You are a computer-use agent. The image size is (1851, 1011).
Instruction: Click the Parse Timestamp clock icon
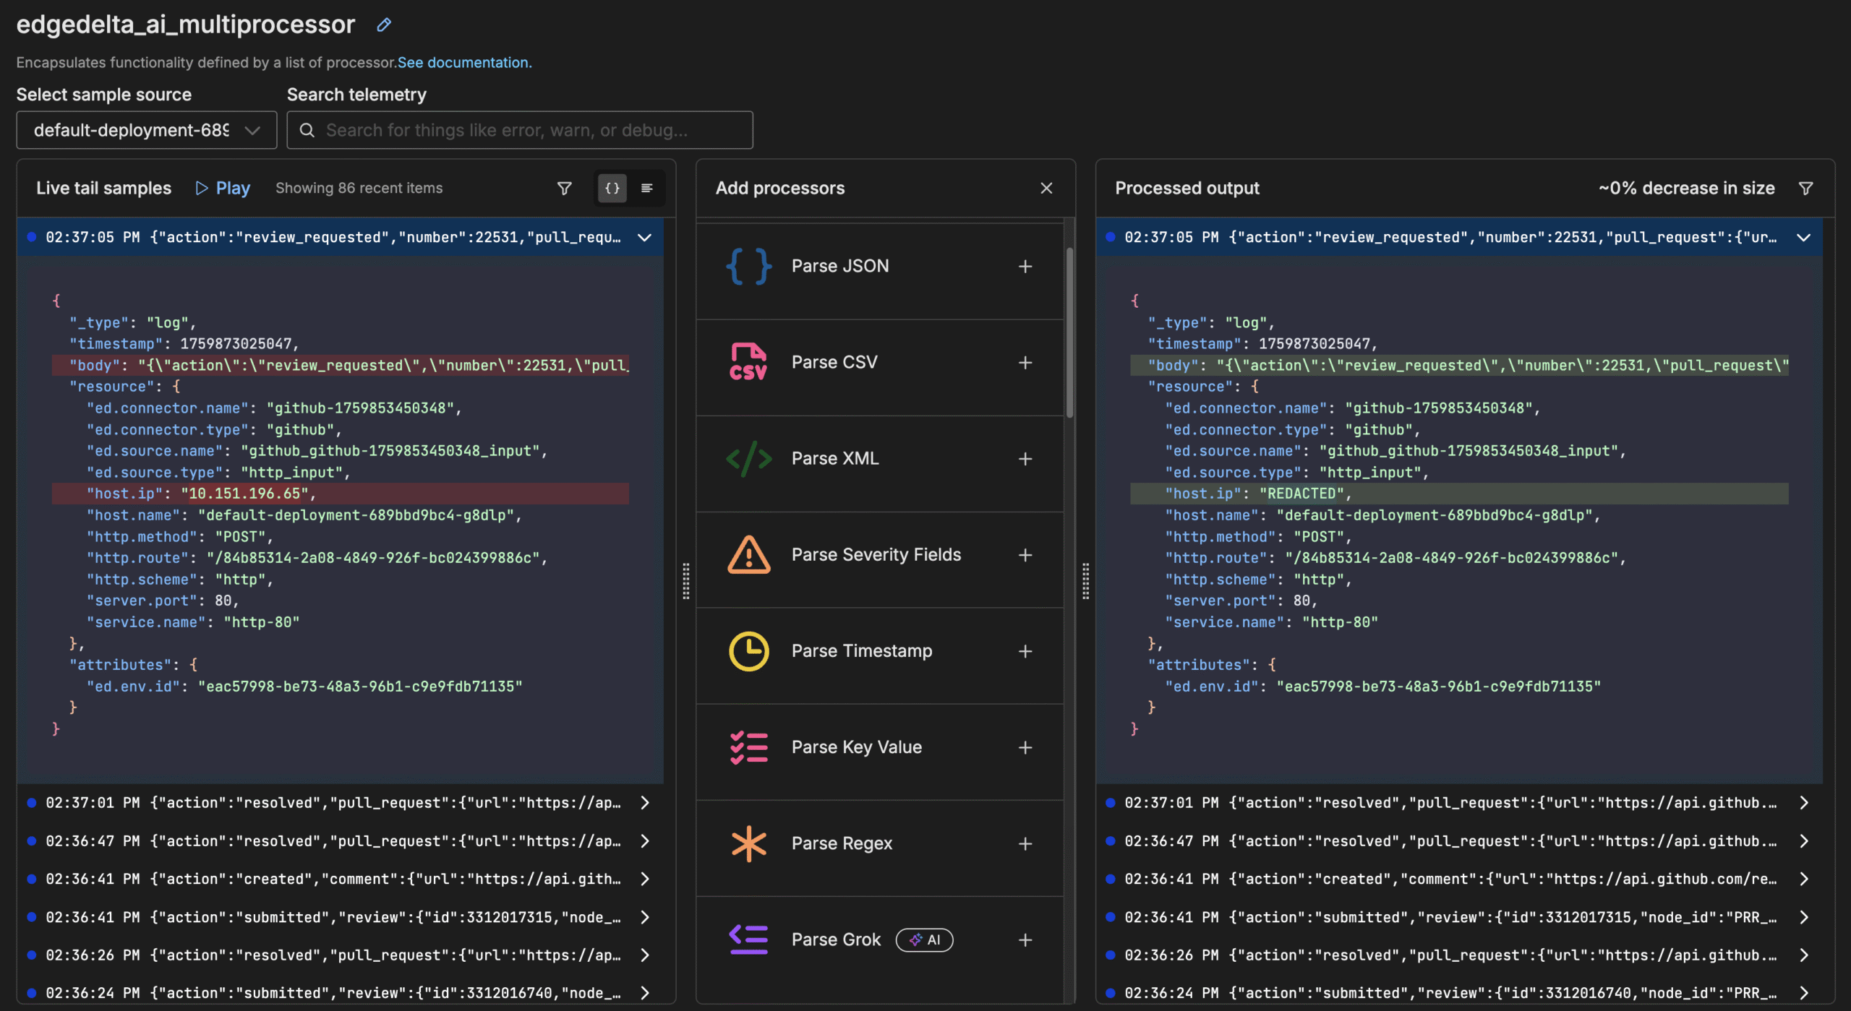748,650
